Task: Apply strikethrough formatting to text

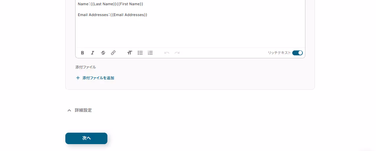Action: [103, 53]
